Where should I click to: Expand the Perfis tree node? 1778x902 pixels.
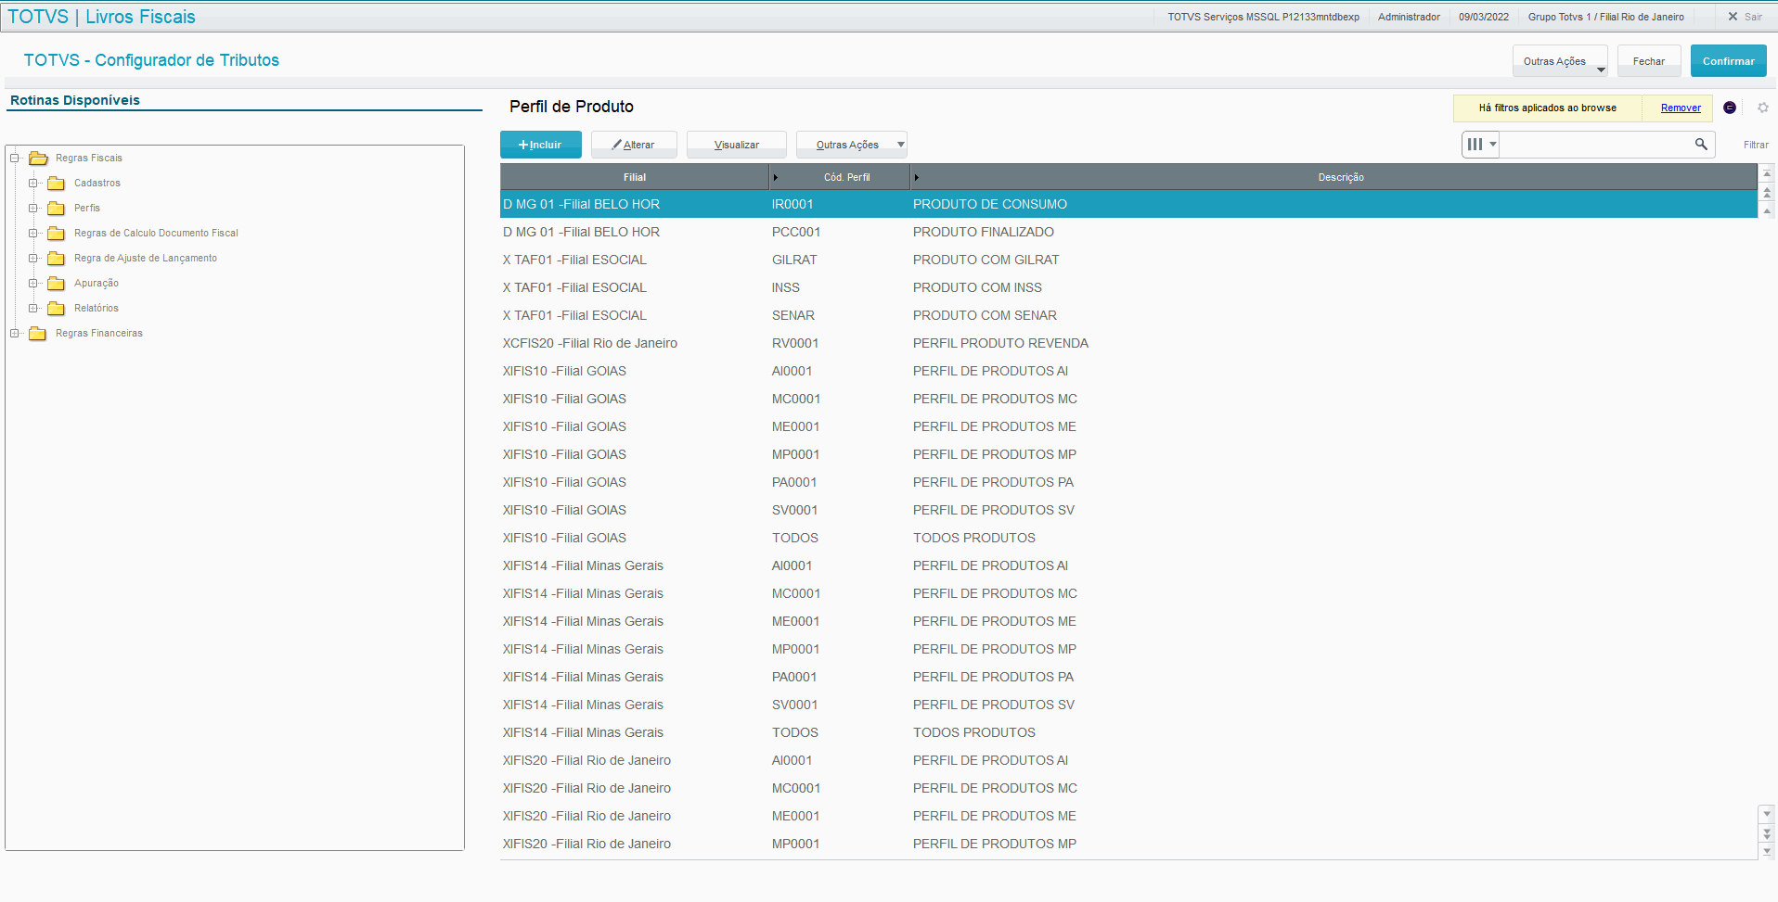coord(33,208)
